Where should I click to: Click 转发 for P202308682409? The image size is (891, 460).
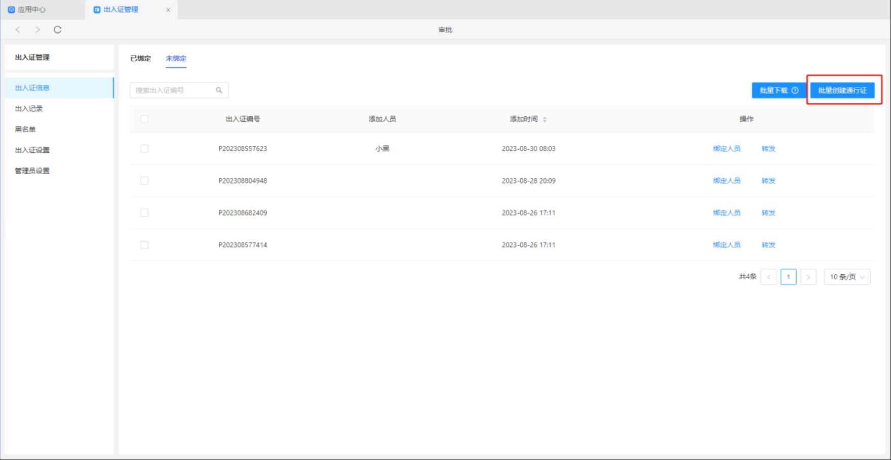(x=768, y=213)
